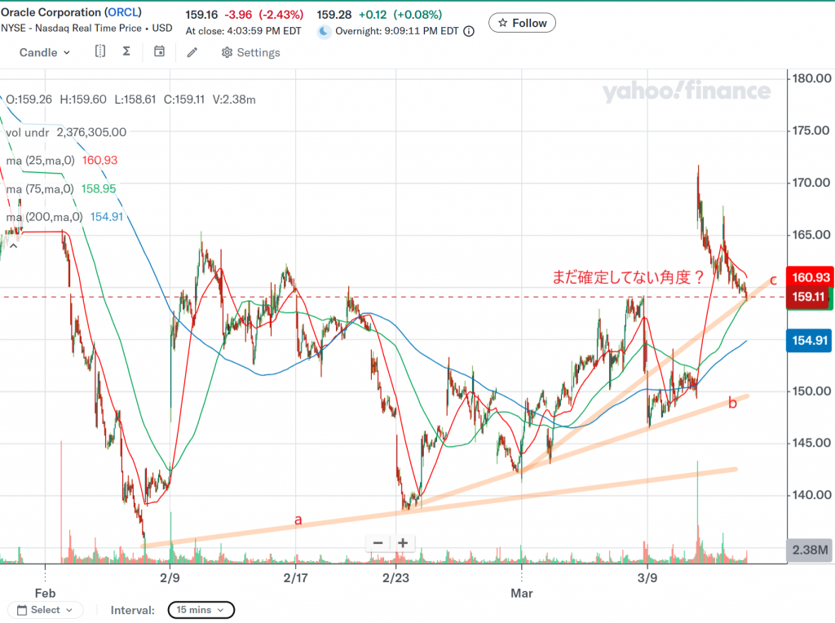Open the 15 mins interval selector

[201, 609]
